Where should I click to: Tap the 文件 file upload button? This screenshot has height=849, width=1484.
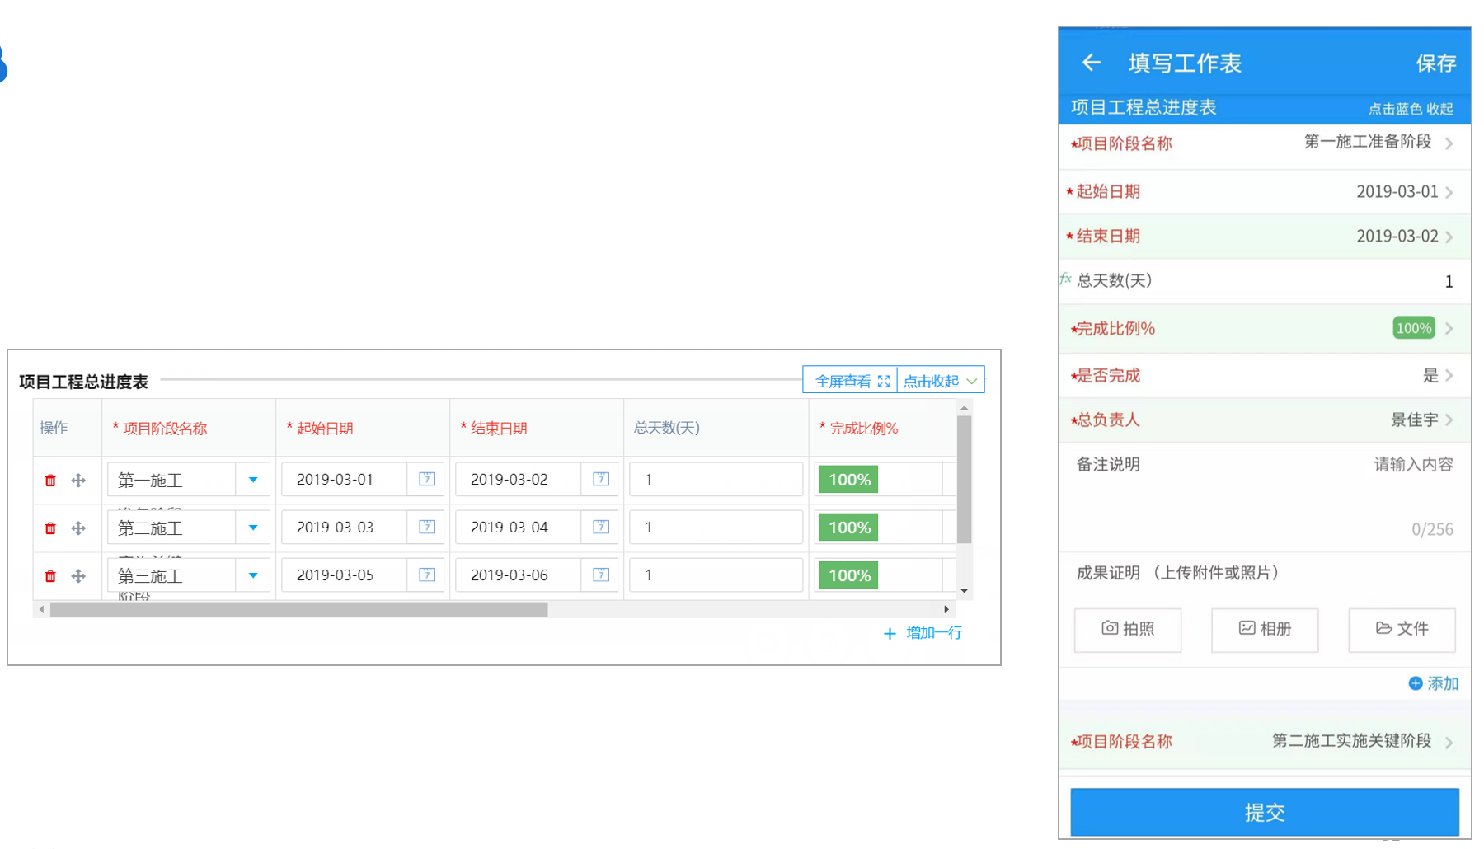click(1402, 630)
